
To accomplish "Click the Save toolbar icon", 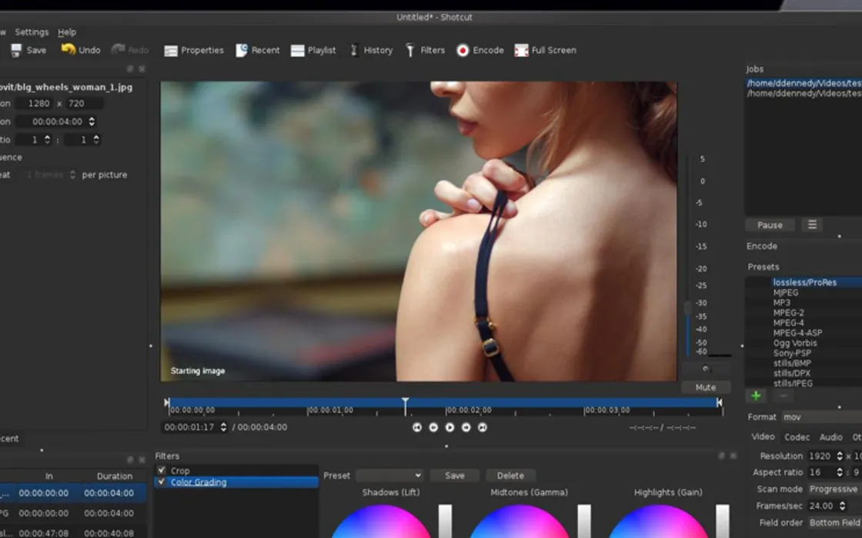I will [16, 50].
